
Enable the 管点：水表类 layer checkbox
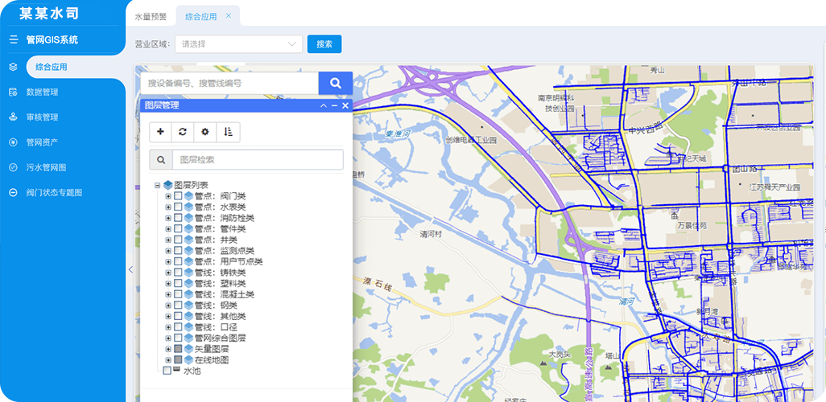[x=178, y=207]
